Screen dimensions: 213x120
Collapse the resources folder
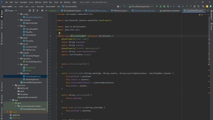click(13, 85)
